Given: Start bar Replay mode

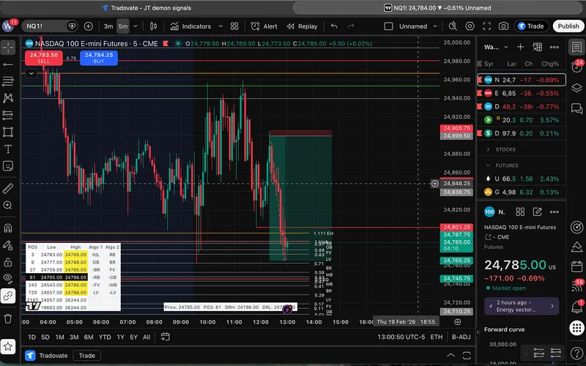Looking at the screenshot, I should [302, 26].
